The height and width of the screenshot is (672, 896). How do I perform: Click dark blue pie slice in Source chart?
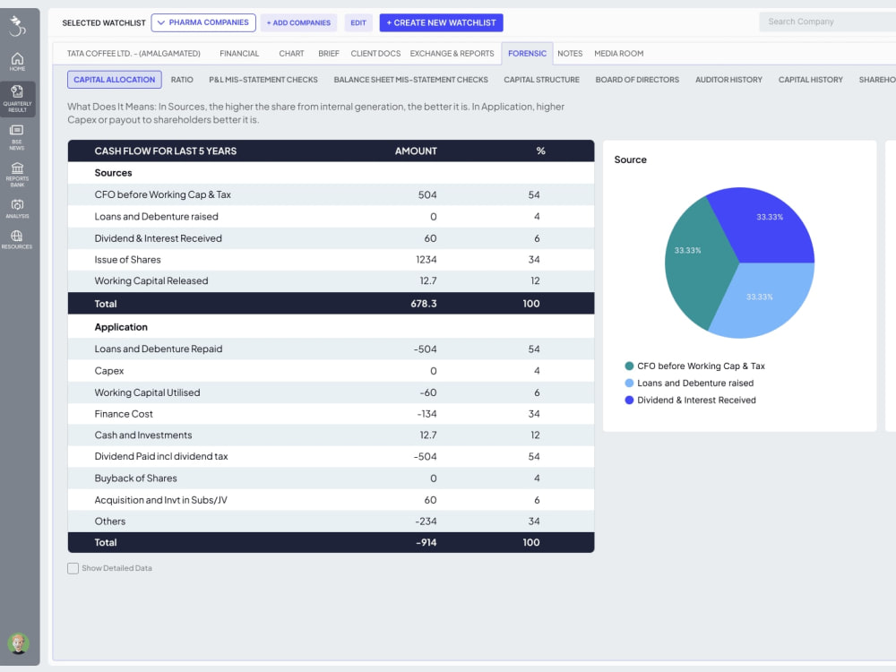click(766, 226)
